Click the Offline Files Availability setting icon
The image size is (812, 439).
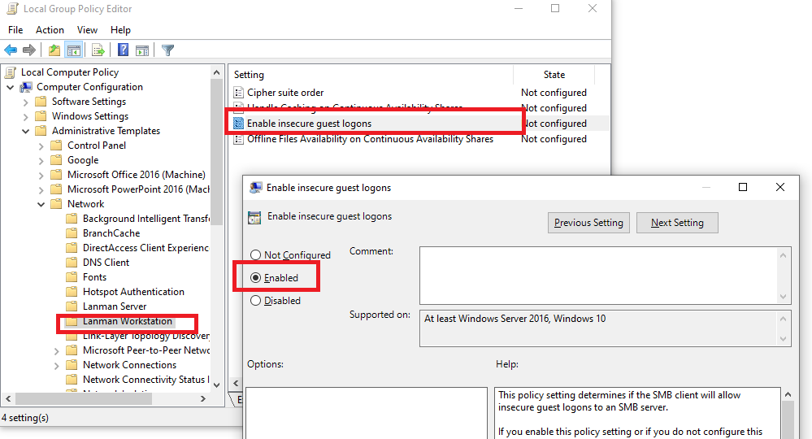[x=238, y=139]
